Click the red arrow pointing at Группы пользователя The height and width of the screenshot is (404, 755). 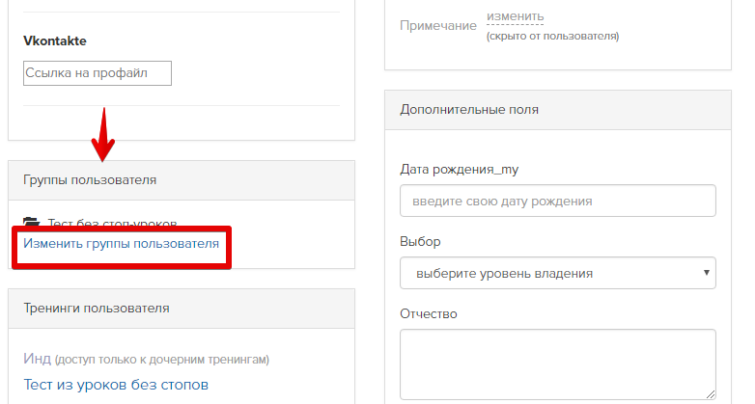click(103, 135)
